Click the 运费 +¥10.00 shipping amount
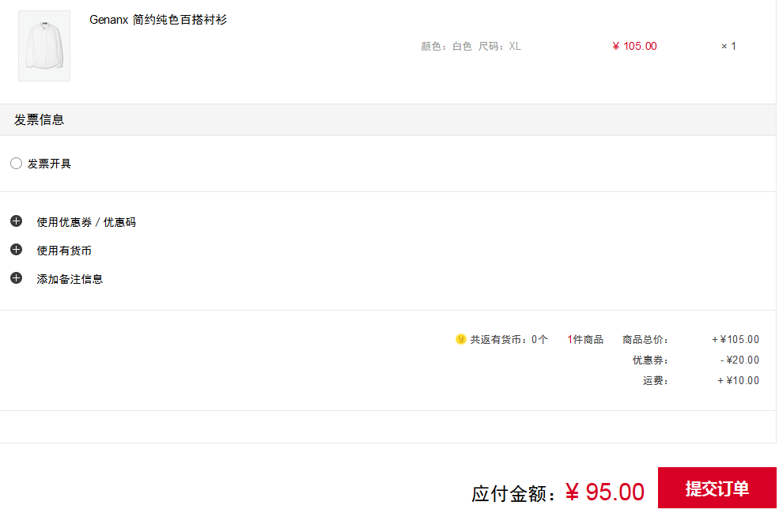Viewport: 779px width, 513px height. (738, 381)
